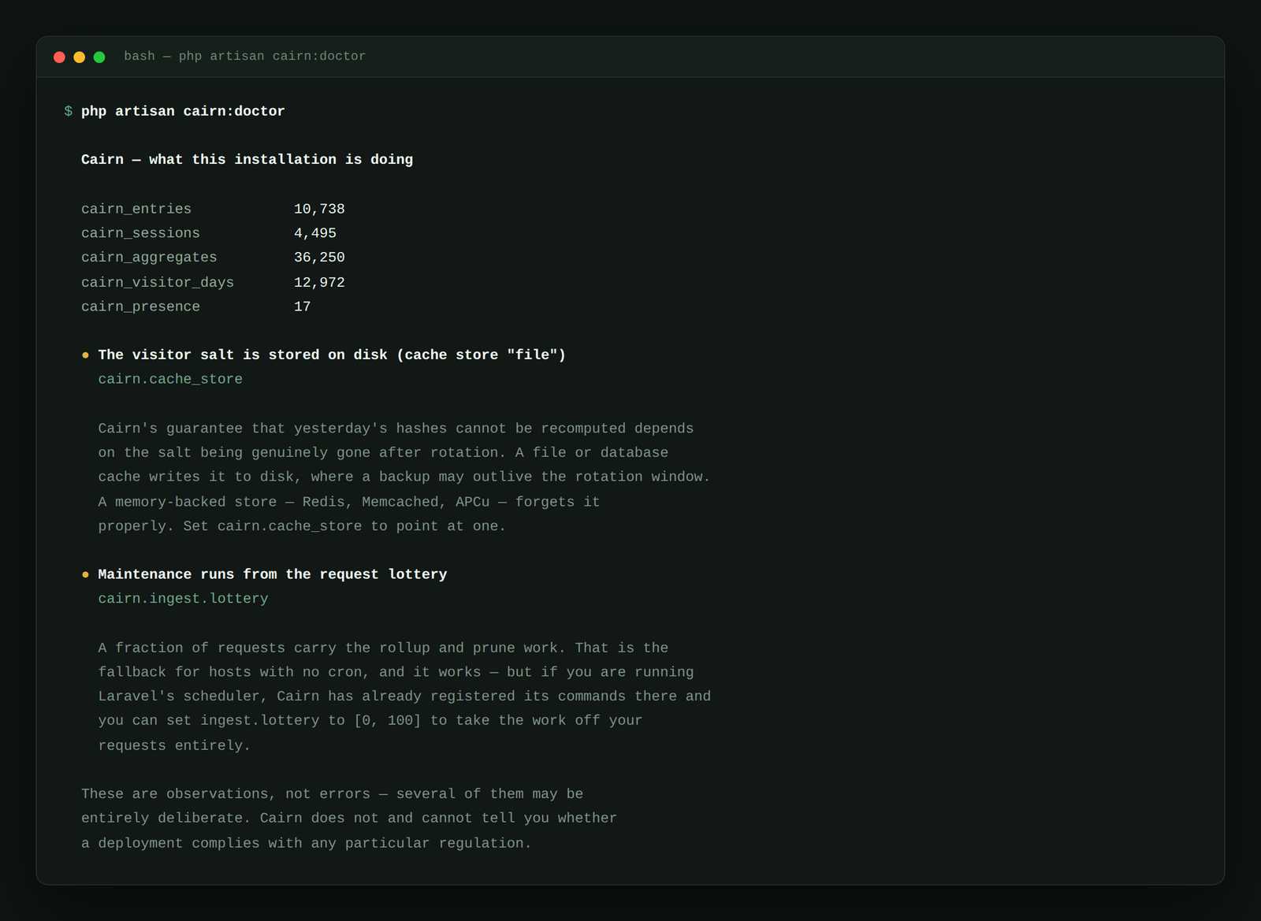Viewport: 1261px width, 921px height.
Task: Click 'The visitor salt is stored on disk' heading
Action: click(x=332, y=355)
